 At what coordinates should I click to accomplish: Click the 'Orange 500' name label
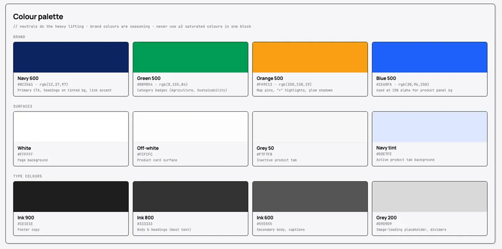pyautogui.click(x=270, y=78)
